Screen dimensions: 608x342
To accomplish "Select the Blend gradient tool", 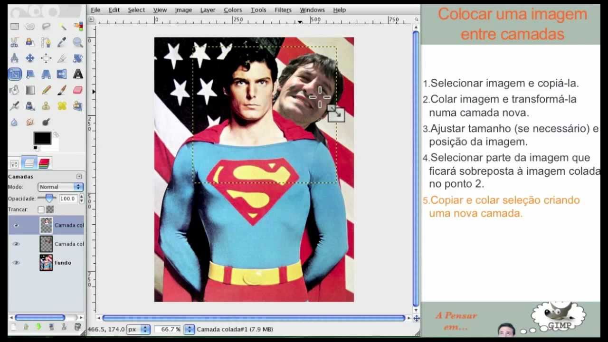I will [x=30, y=89].
